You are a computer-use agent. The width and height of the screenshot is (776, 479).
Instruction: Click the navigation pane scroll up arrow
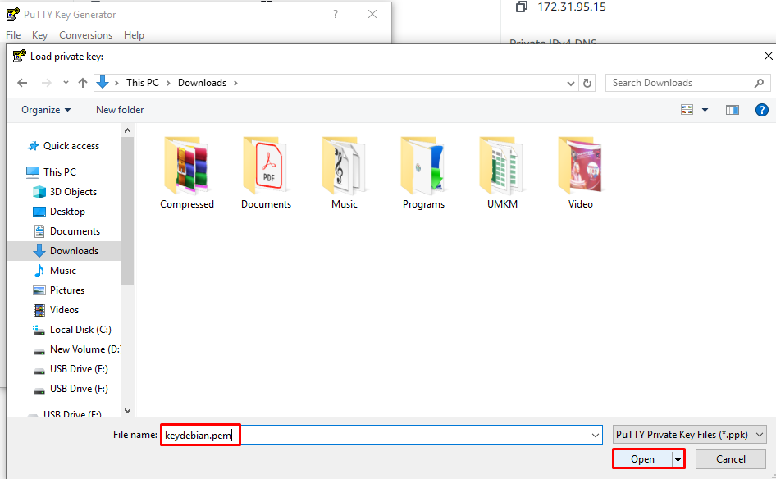click(128, 130)
